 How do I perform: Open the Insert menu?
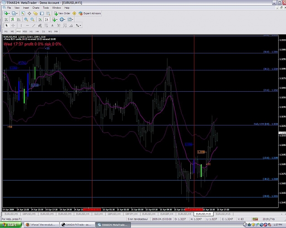(26, 8)
